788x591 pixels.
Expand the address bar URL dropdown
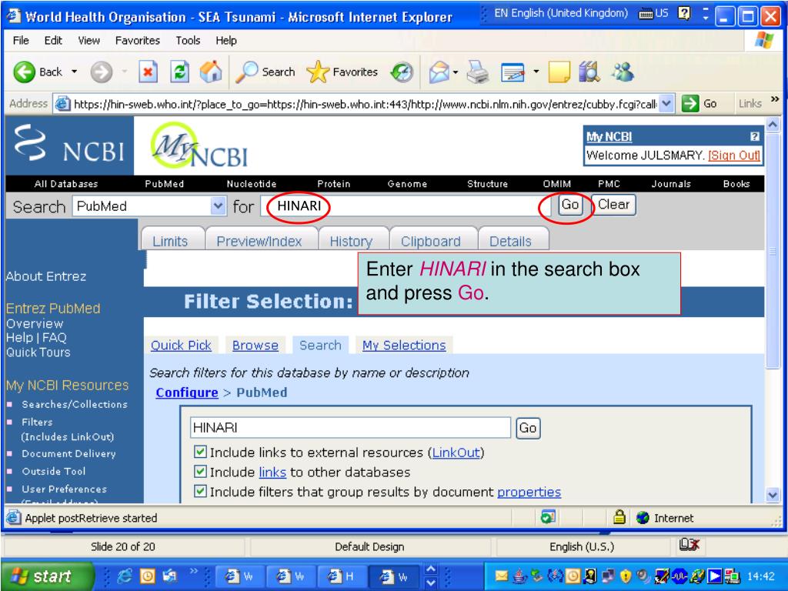coord(666,104)
